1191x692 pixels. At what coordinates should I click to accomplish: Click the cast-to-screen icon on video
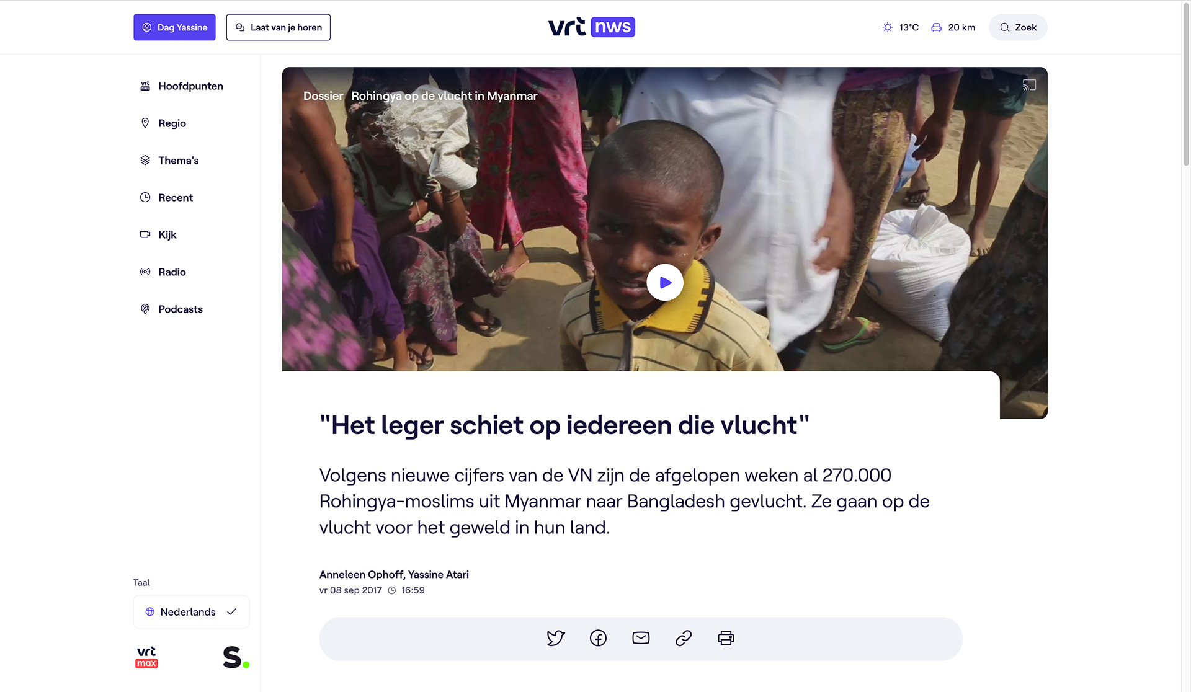1029,85
